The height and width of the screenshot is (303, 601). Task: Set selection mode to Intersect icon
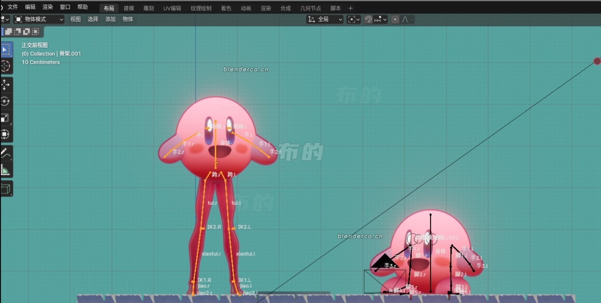click(35, 32)
